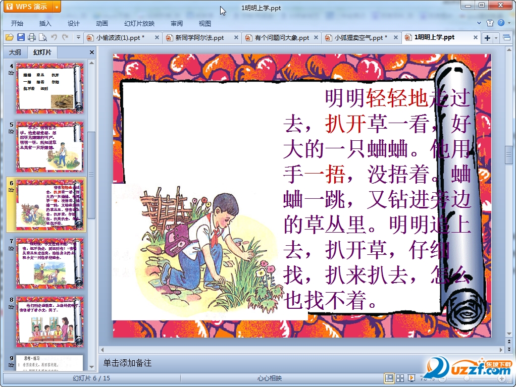Click editor horizontal scroll left arrow
This screenshot has height=387, width=516.
(102, 350)
